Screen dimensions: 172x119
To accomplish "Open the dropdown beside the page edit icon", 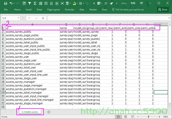I will click(83, 4).
